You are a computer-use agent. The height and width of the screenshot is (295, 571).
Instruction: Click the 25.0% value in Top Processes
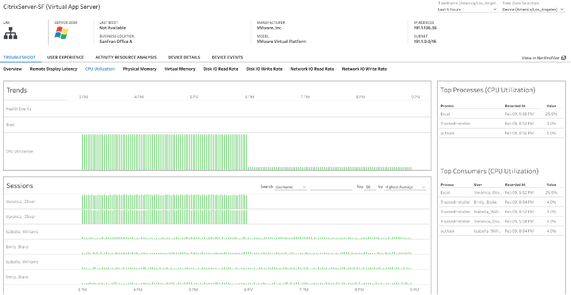(x=551, y=114)
